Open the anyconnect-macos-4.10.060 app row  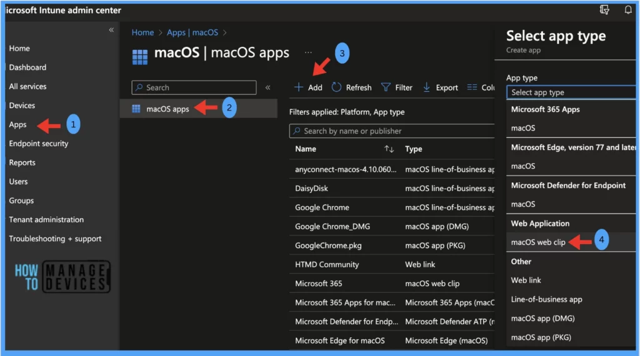(392, 169)
